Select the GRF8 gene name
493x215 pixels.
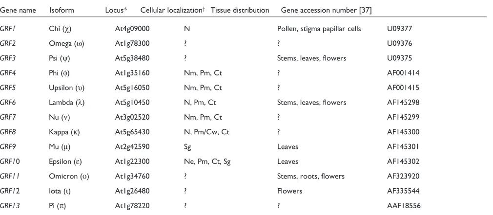[x=8, y=132]
